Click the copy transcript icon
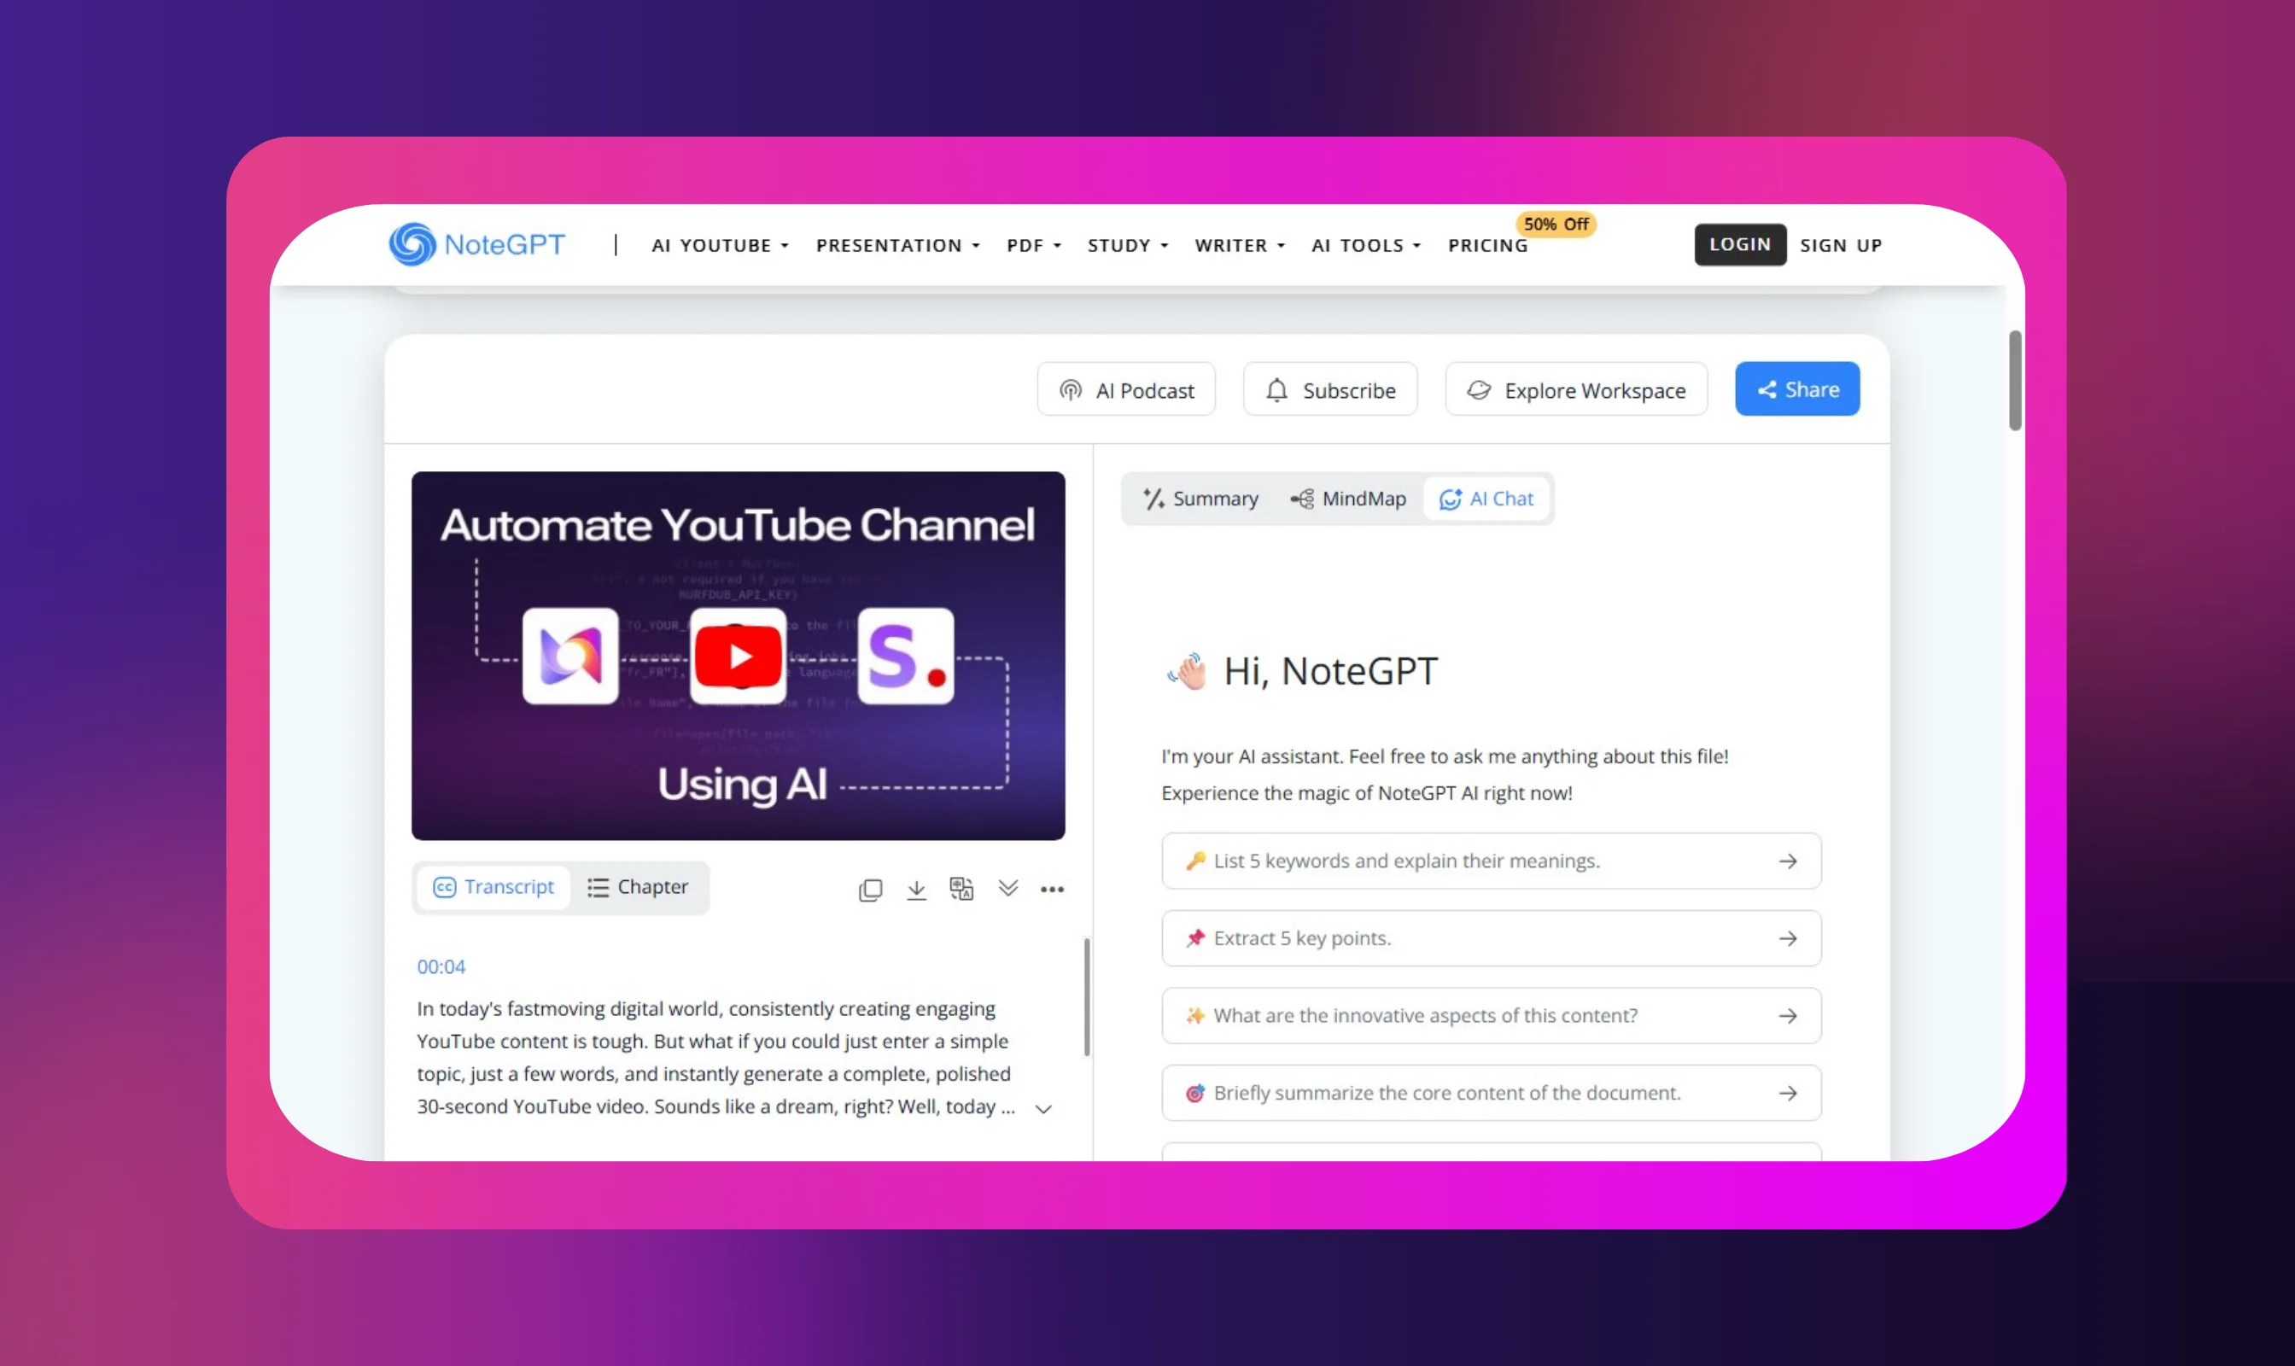The image size is (2295, 1366). click(x=870, y=890)
